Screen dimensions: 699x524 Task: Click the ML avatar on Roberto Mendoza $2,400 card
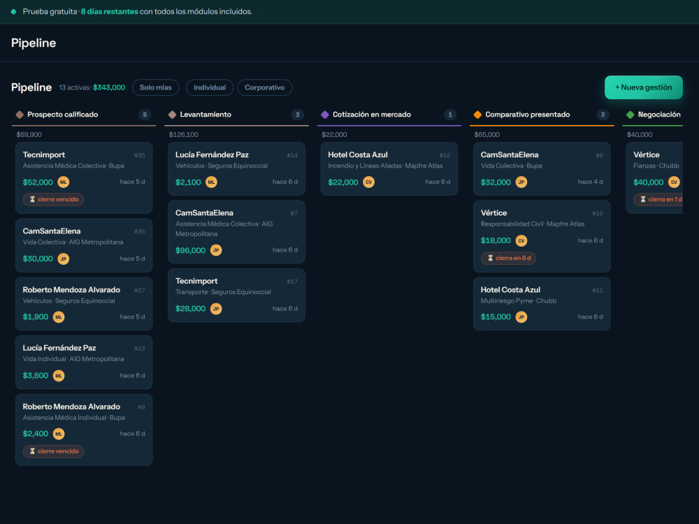pos(59,434)
